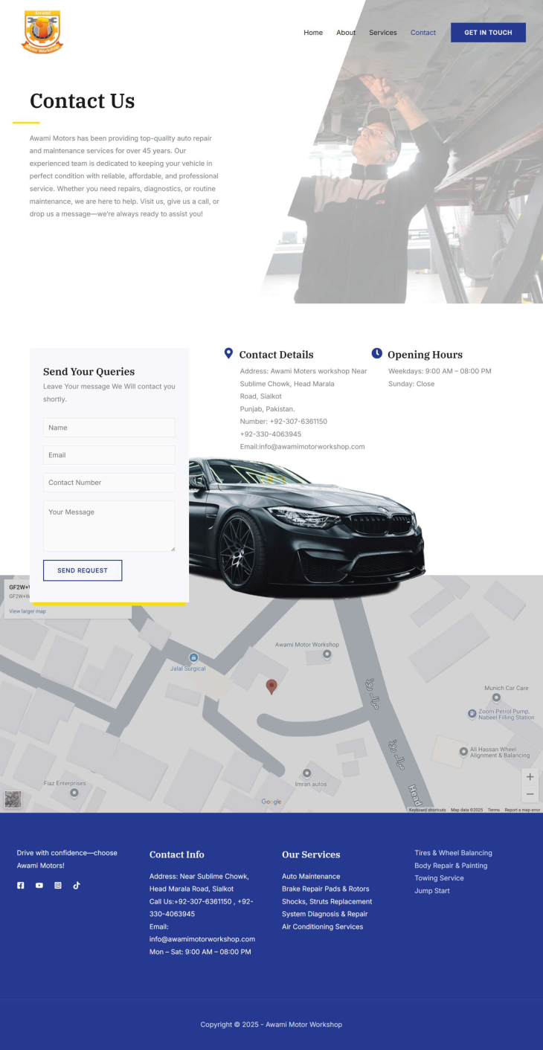Image resolution: width=543 pixels, height=1050 pixels.
Task: Click the Contact Number input field
Action: coord(109,483)
